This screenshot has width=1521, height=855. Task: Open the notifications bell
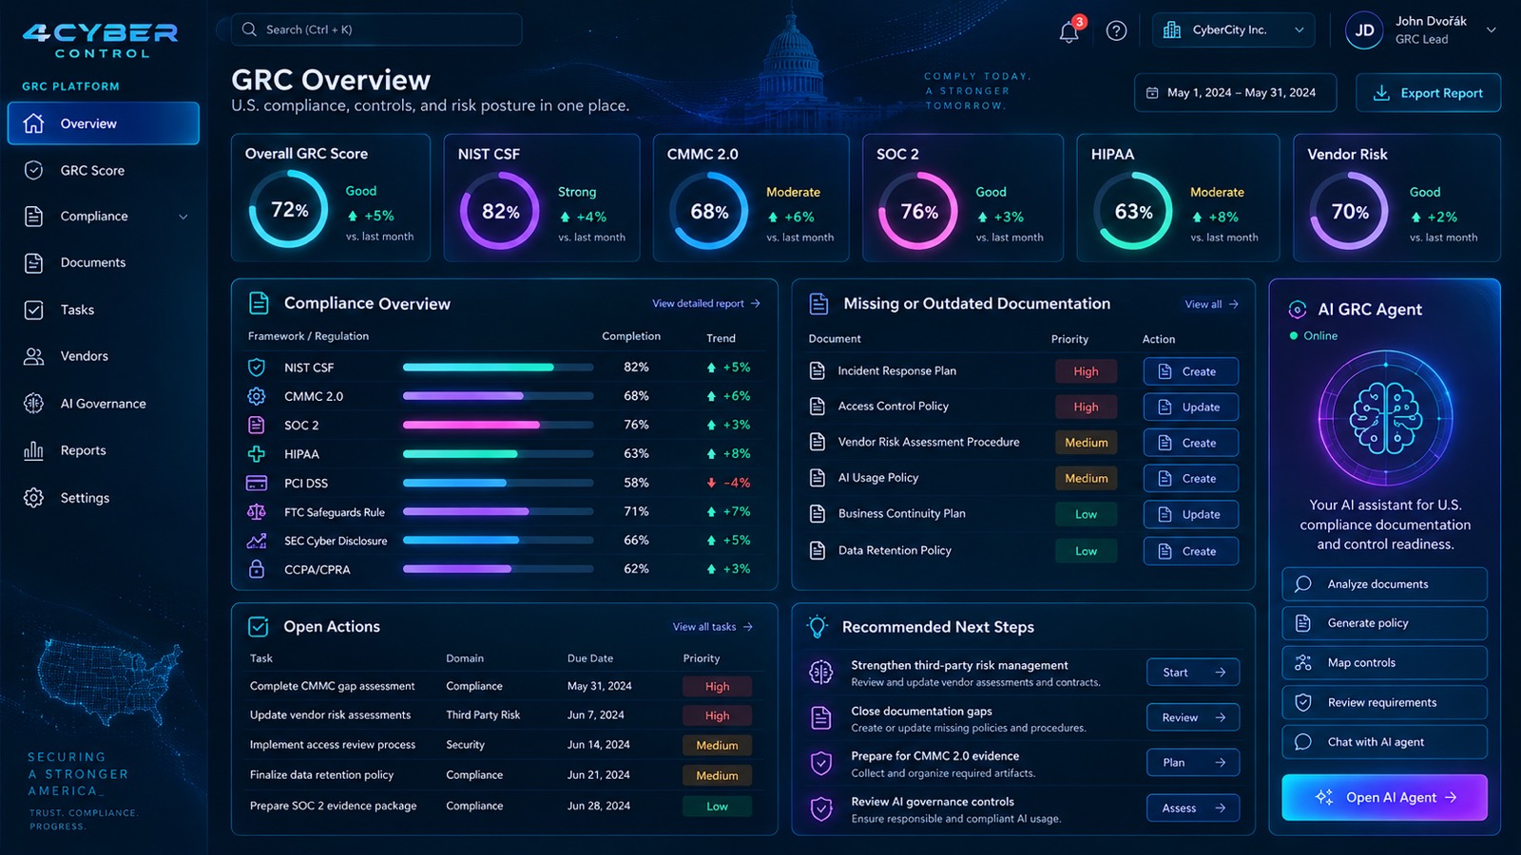pyautogui.click(x=1069, y=31)
